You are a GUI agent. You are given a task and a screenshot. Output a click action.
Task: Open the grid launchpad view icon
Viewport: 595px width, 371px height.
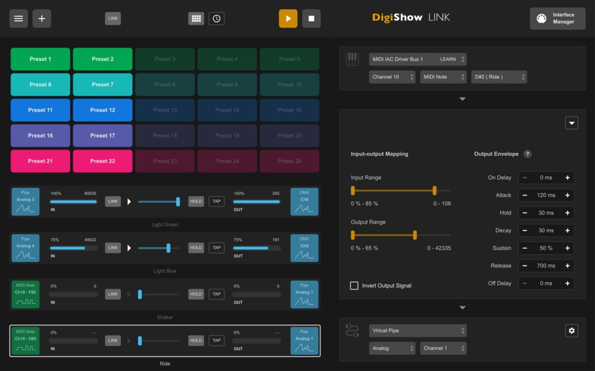[x=196, y=18]
